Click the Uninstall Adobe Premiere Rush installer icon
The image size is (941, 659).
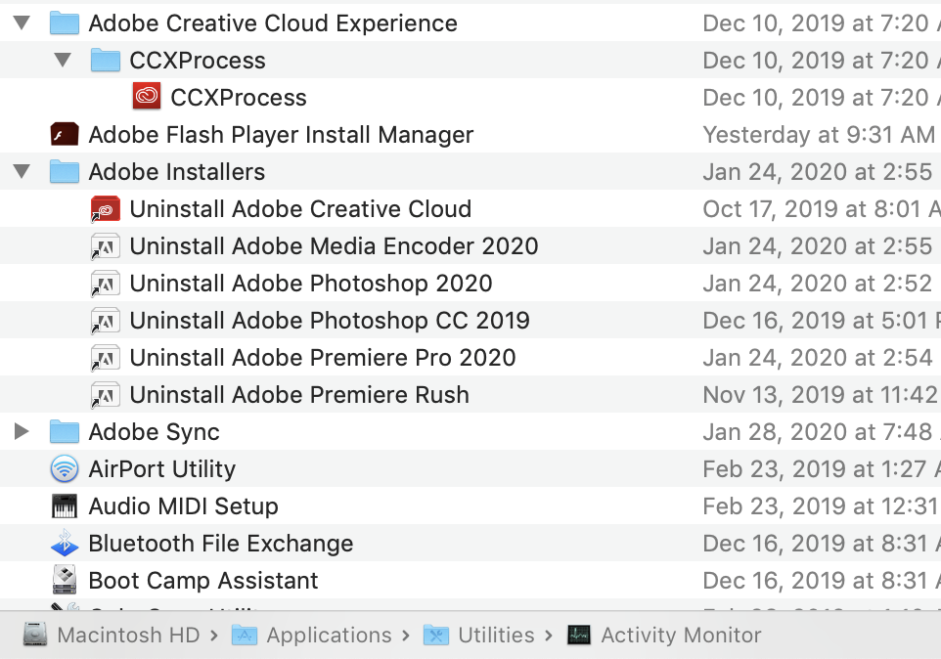click(x=105, y=394)
